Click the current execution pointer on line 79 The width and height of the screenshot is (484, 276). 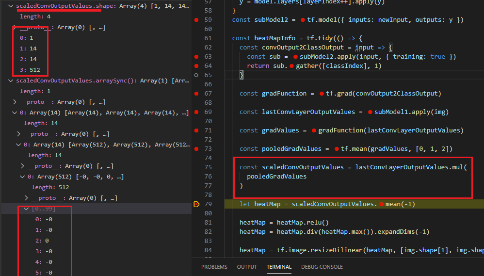[196, 204]
